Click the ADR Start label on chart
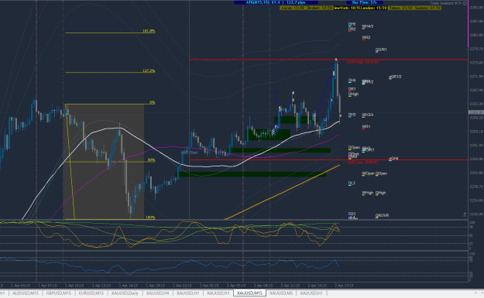The image size is (484, 298). pos(189,152)
